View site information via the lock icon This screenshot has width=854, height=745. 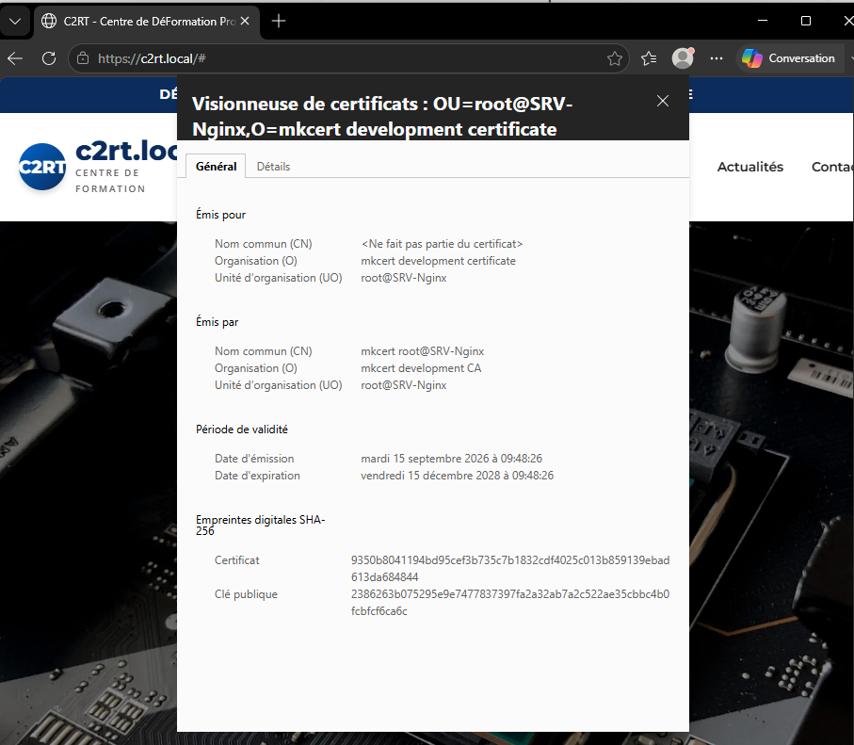click(x=83, y=58)
